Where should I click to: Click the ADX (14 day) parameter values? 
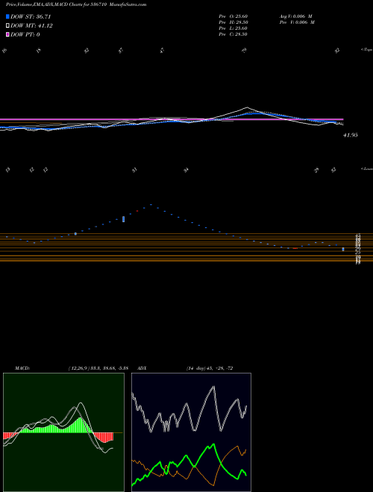(x=210, y=368)
